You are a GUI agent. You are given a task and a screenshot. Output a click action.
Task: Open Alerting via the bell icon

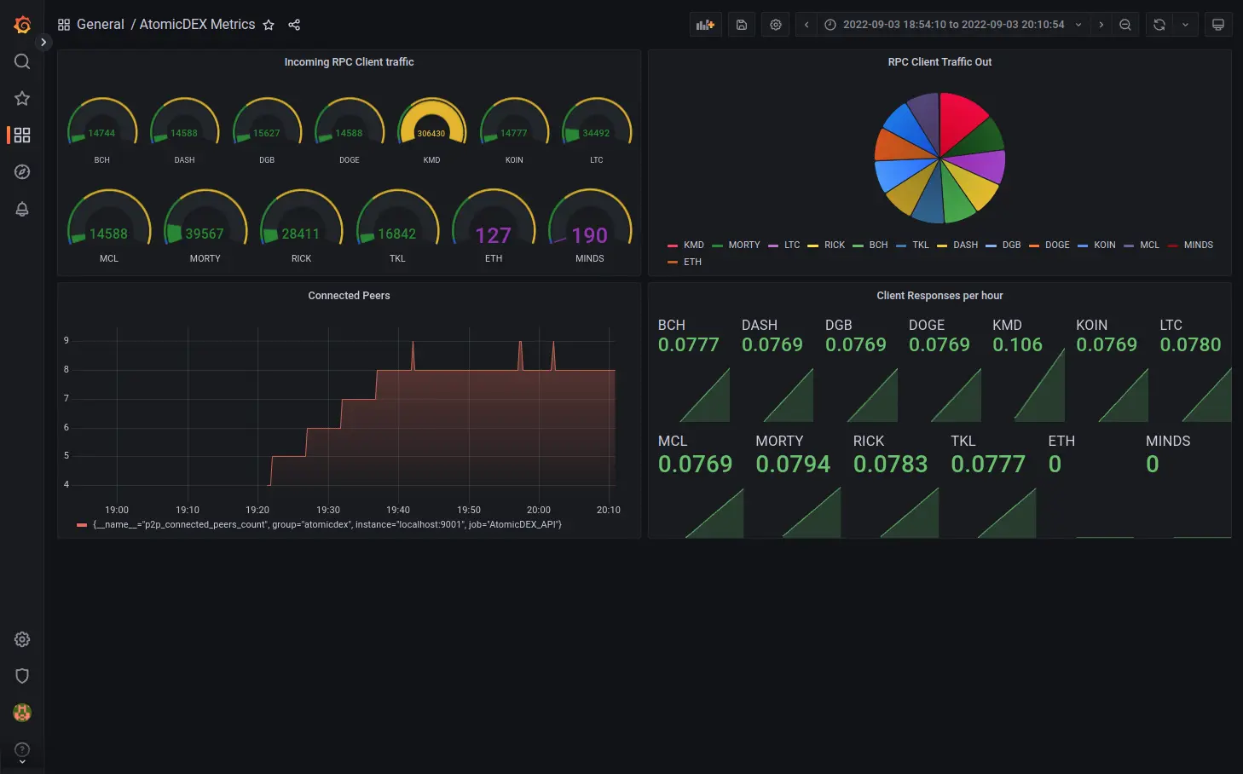click(x=21, y=209)
